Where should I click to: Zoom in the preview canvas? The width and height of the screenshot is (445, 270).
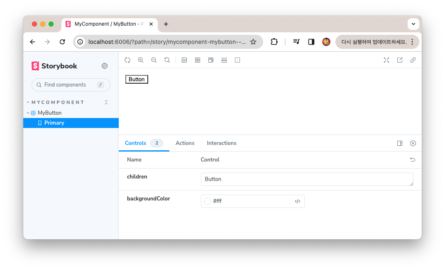coord(140,60)
